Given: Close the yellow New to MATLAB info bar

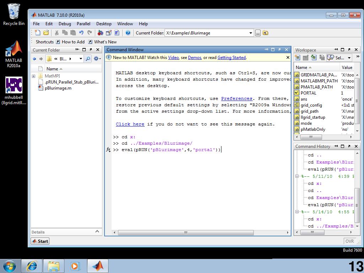Looking at the screenshot, I should click(288, 57).
